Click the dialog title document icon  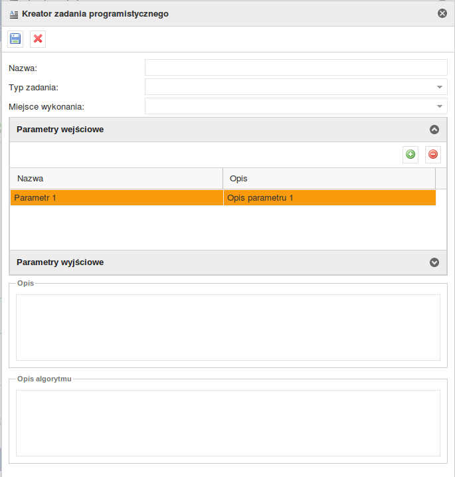coord(14,15)
